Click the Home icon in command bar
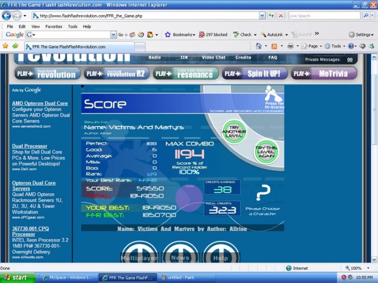This screenshot has height=283, width=378. (x=259, y=46)
